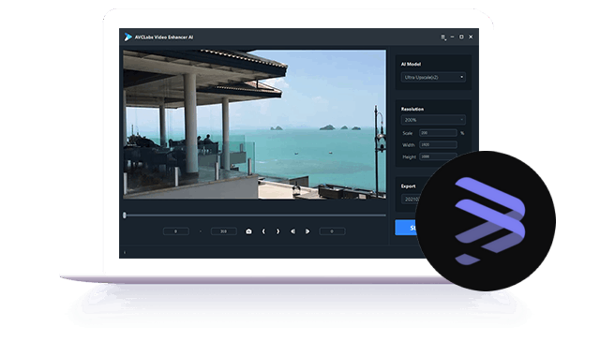600x342 pixels.
Task: Click the video preview image
Action: pos(254,125)
